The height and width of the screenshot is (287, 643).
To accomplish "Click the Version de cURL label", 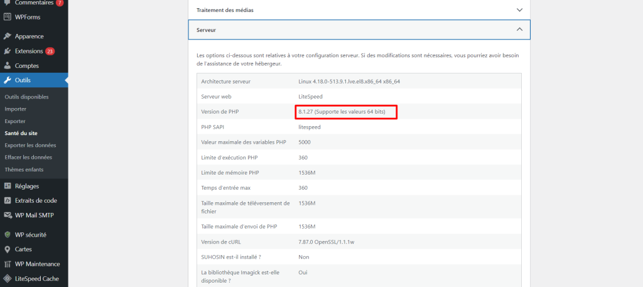I will tap(222, 242).
